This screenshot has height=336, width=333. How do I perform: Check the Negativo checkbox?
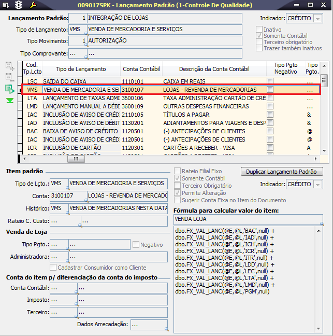[x=136, y=245]
